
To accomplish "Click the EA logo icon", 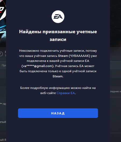I will point(58,17).
